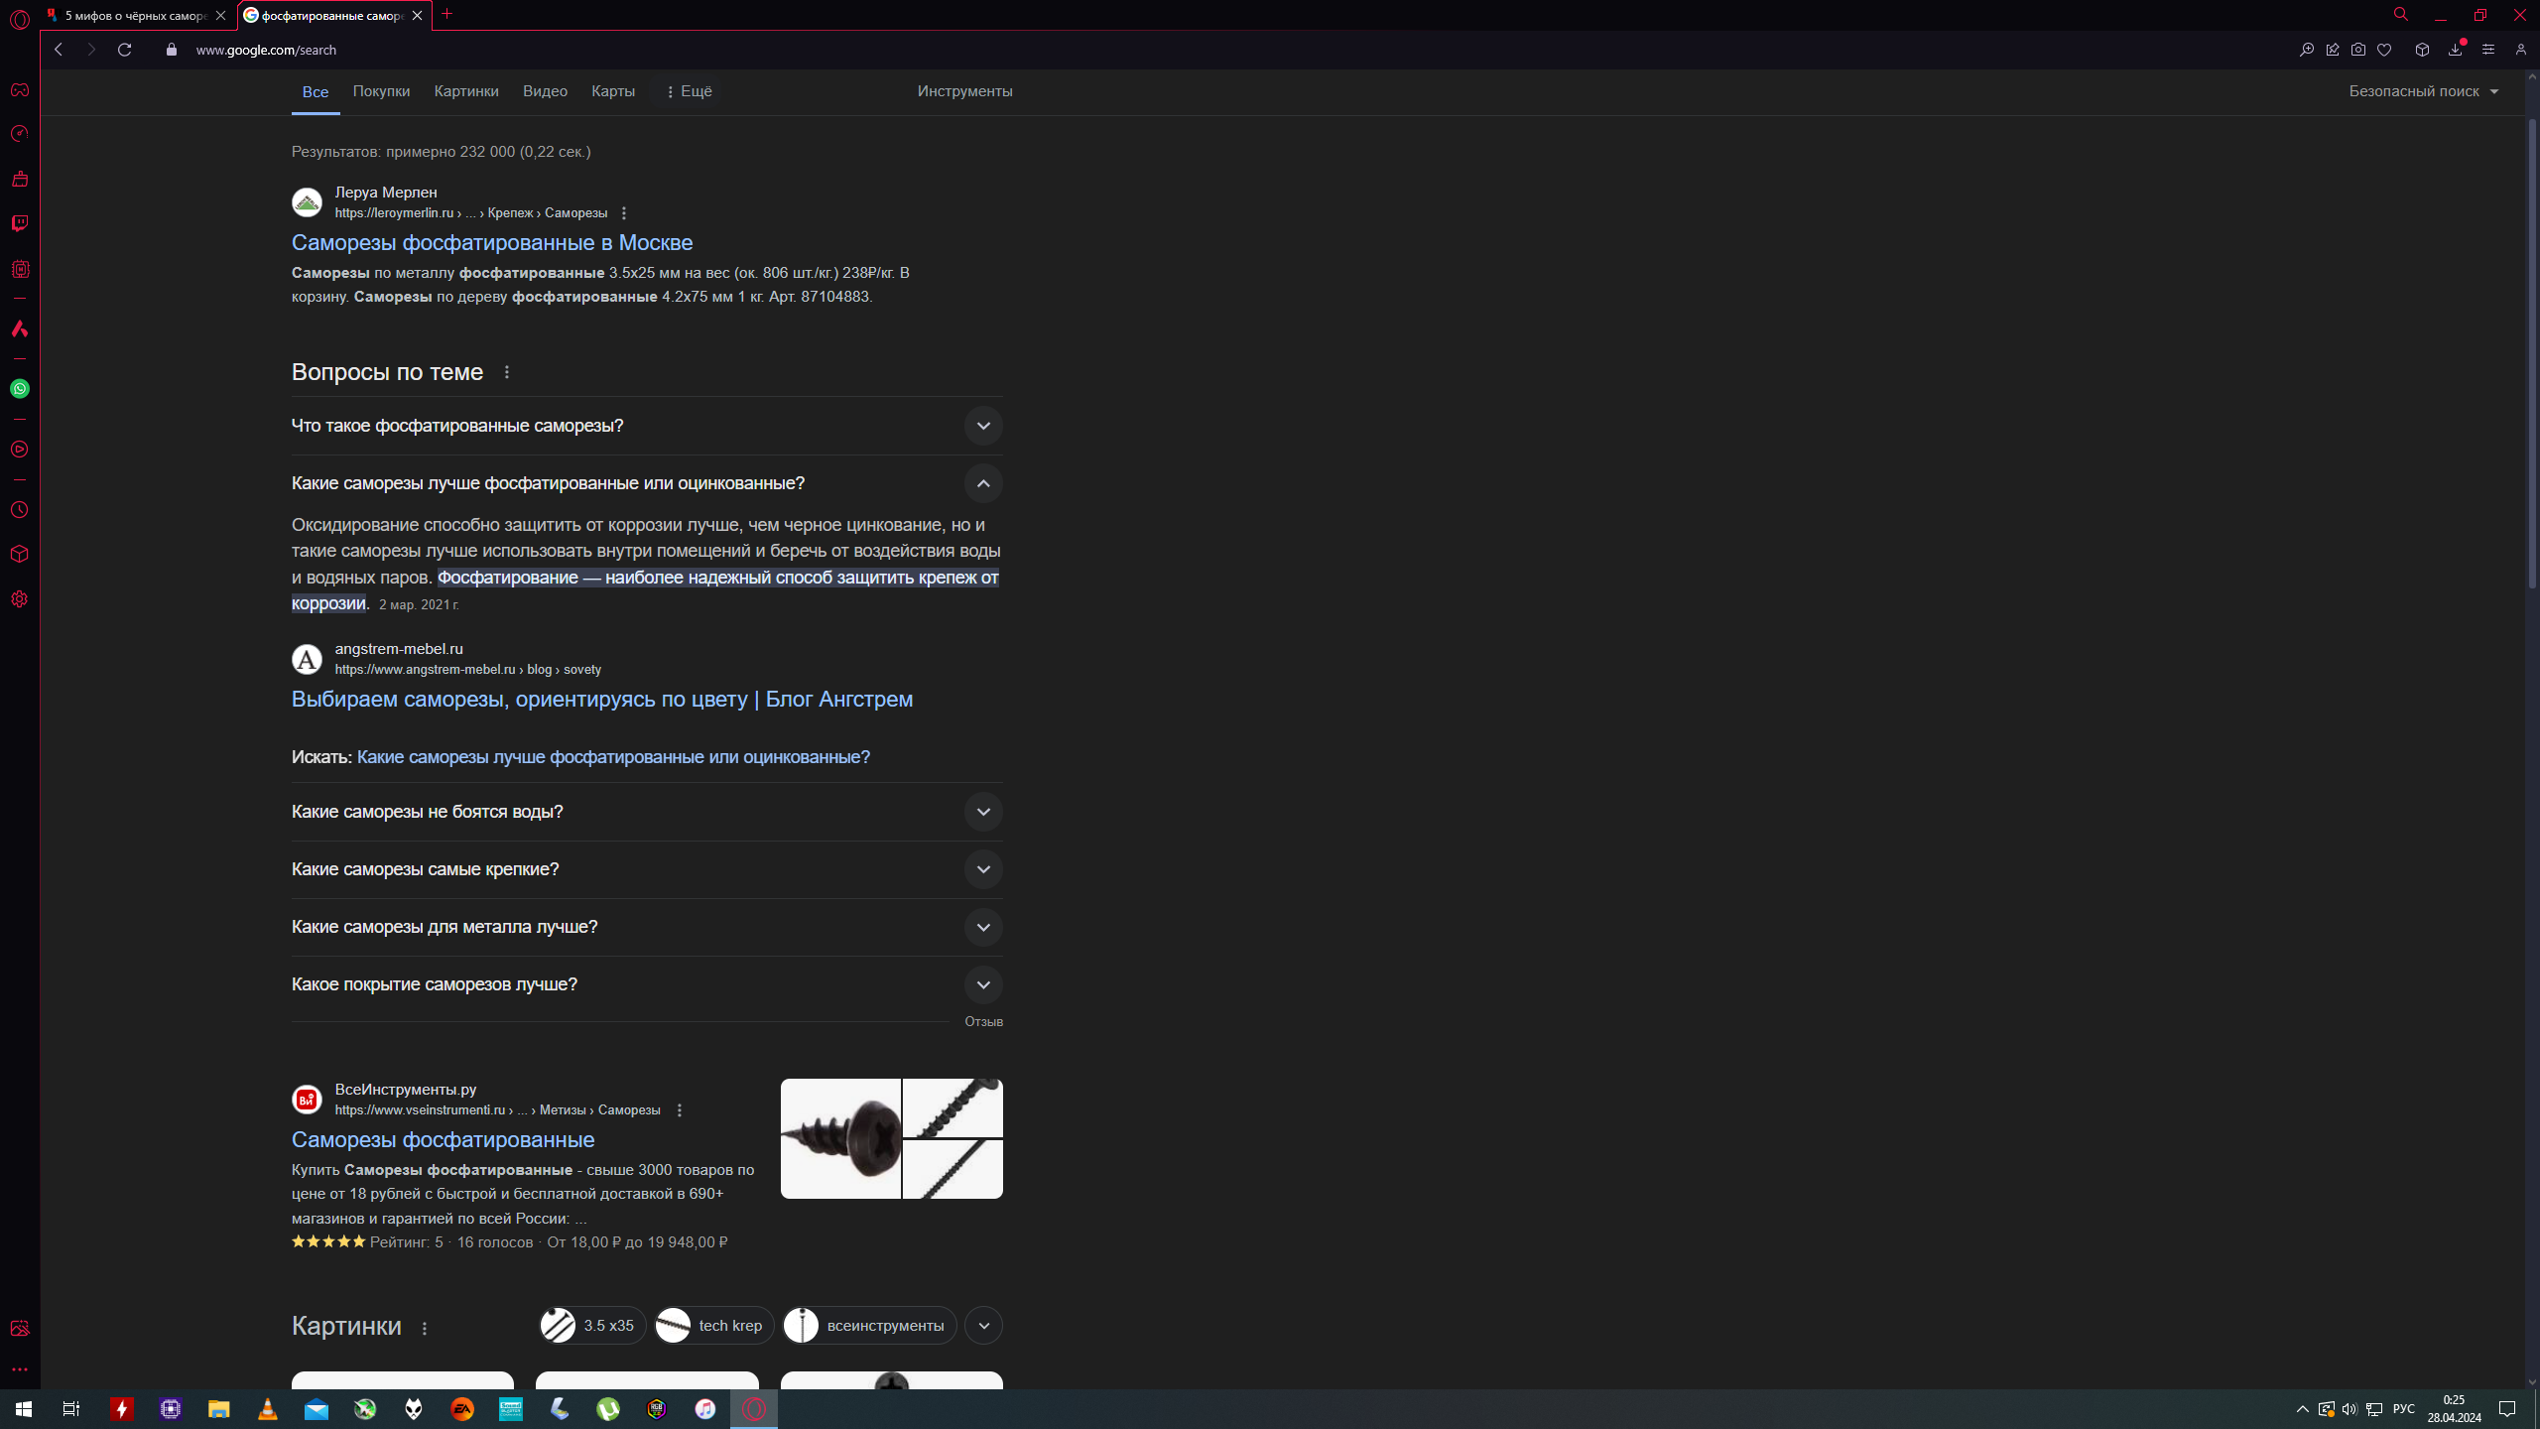This screenshot has height=1429, width=2540.
Task: Click the lock icon in the address bar
Action: 172,50
